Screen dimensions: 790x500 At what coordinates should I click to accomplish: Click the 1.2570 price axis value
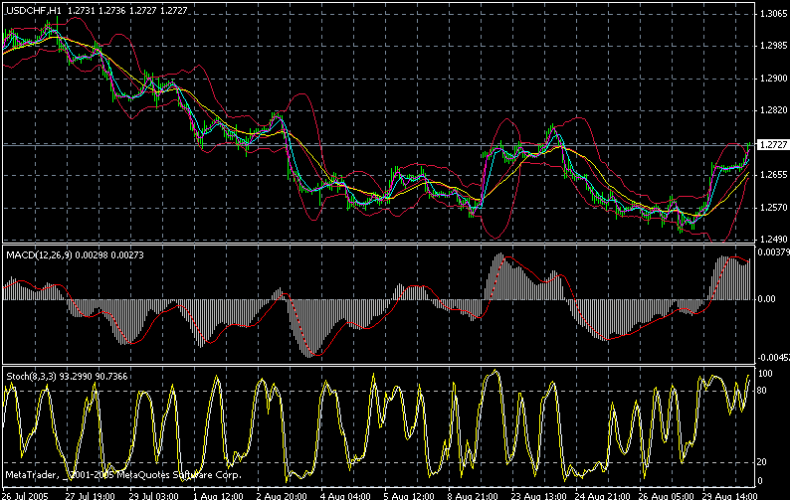773,208
